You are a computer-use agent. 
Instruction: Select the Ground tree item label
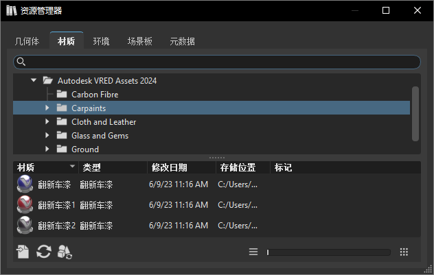coord(85,150)
